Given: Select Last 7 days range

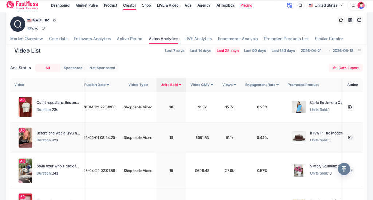Looking at the screenshot, I should (175, 51).
